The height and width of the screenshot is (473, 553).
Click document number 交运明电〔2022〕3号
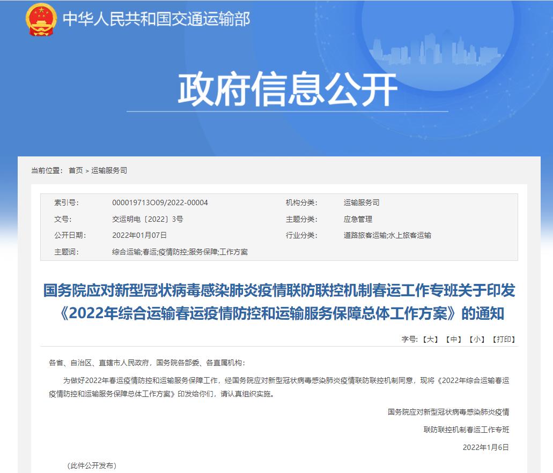148,219
